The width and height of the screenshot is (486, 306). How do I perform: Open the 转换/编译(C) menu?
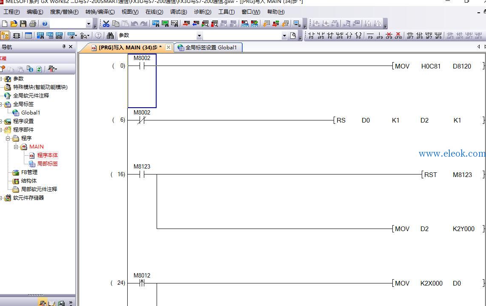pos(100,12)
